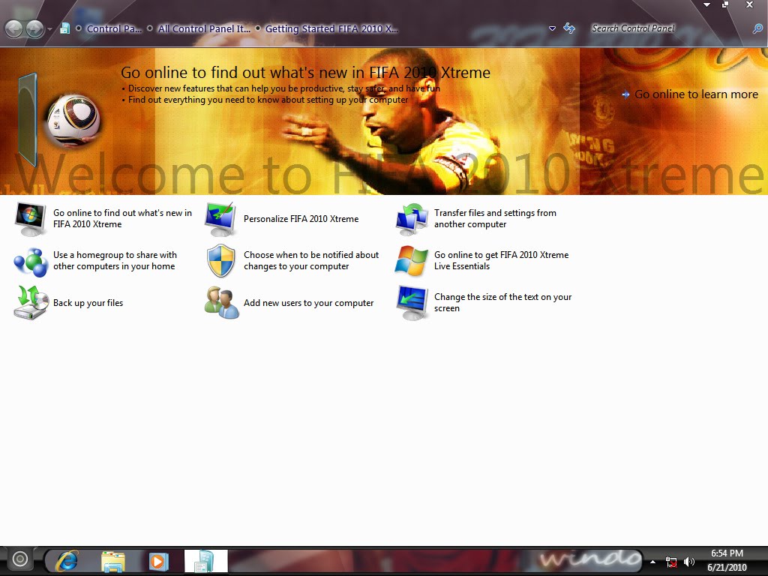Launch Internet Explorer from taskbar
The height and width of the screenshot is (576, 768).
(x=67, y=561)
